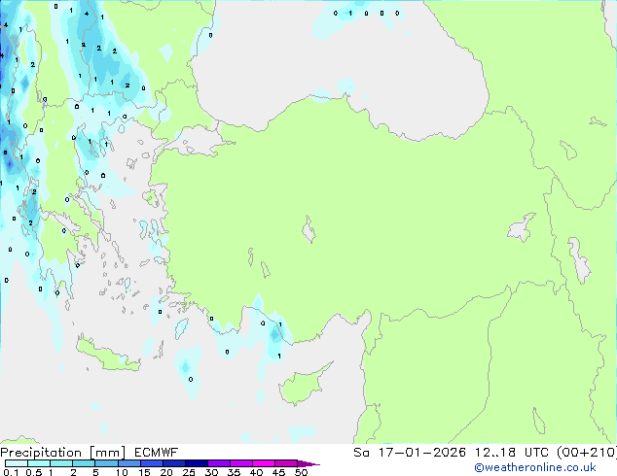Click the legend value label '50'
617x476 pixels.
[301, 472]
